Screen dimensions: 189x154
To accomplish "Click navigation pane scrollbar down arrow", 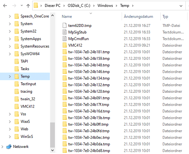I will click(x=53, y=150).
